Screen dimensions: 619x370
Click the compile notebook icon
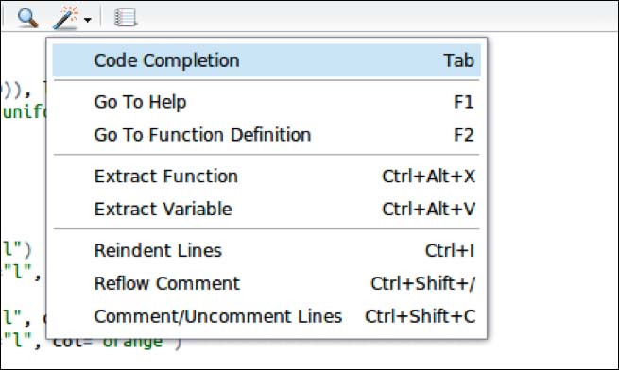click(125, 18)
